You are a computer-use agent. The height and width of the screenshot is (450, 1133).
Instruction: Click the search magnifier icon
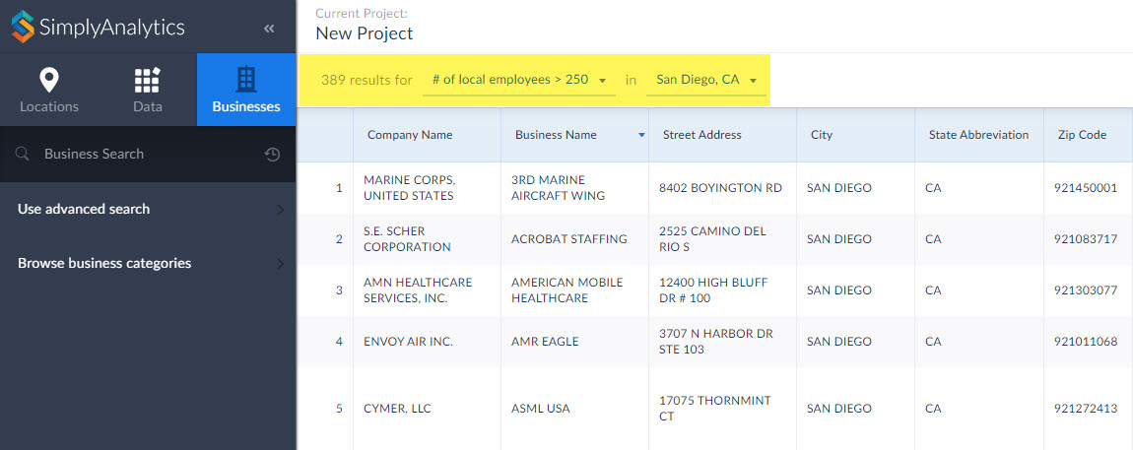point(23,154)
